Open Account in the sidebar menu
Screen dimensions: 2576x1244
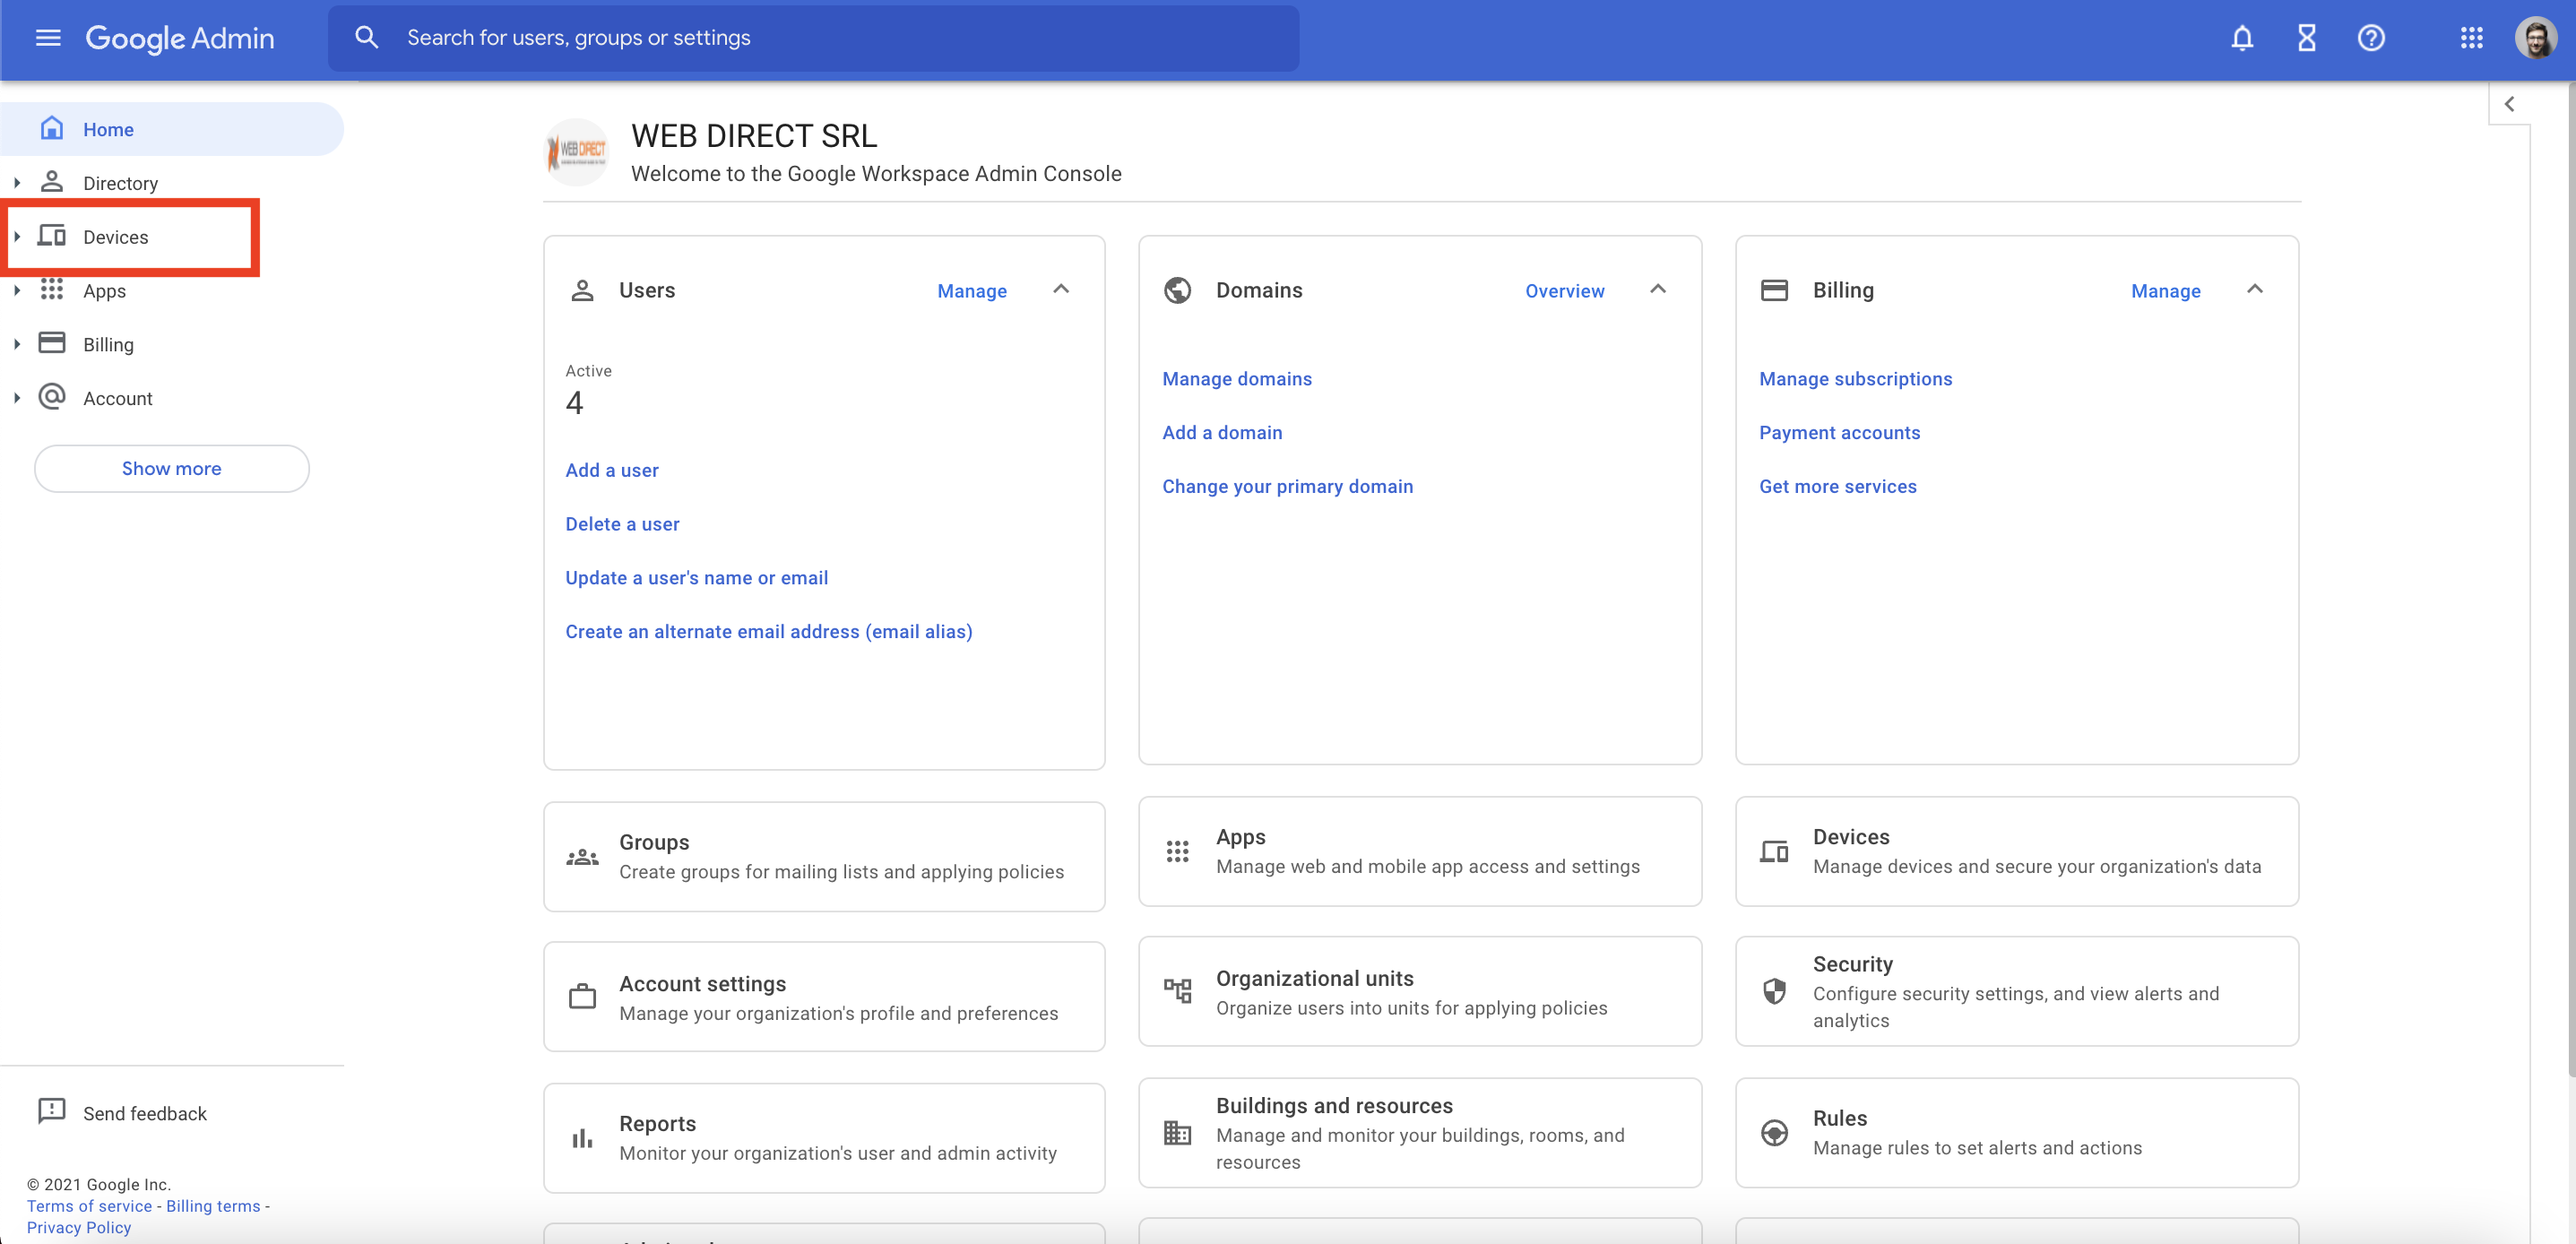[117, 398]
